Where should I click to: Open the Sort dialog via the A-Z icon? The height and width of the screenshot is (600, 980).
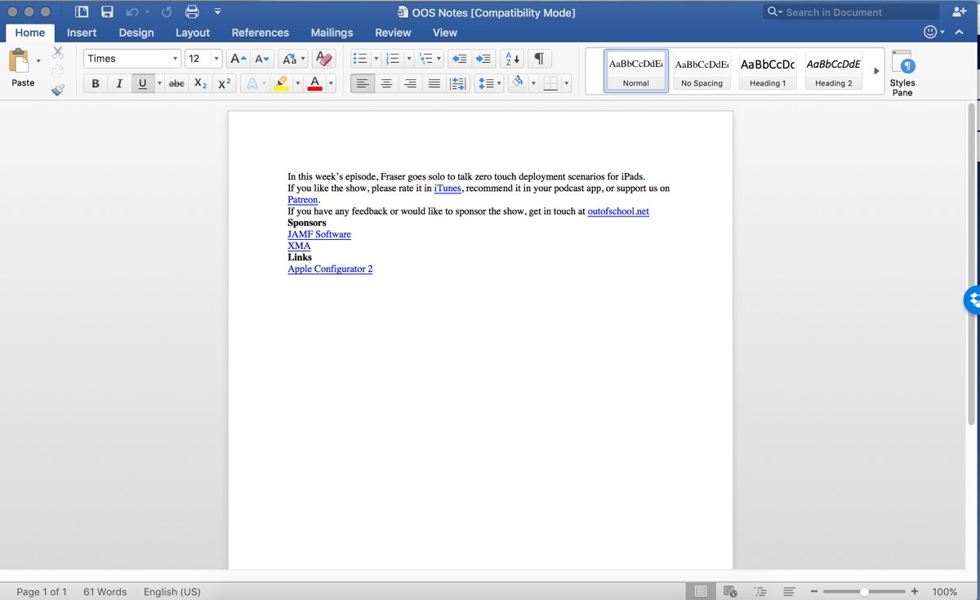pyautogui.click(x=510, y=58)
